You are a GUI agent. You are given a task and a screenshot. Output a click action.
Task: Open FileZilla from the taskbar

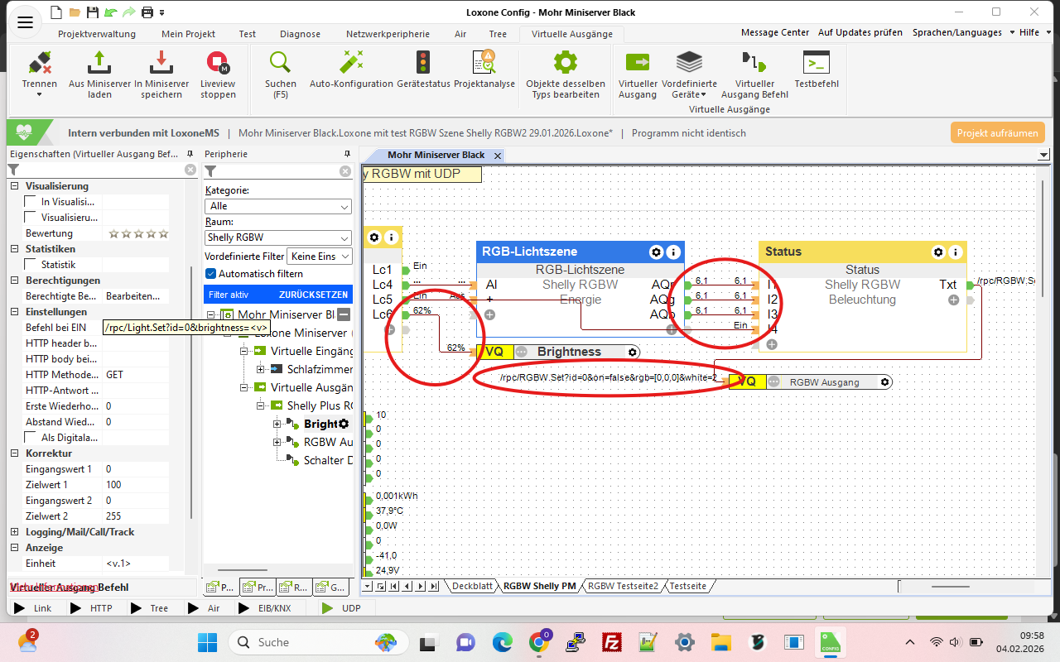click(612, 642)
